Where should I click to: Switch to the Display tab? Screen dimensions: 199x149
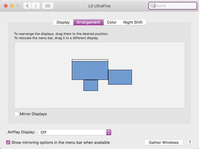click(63, 22)
